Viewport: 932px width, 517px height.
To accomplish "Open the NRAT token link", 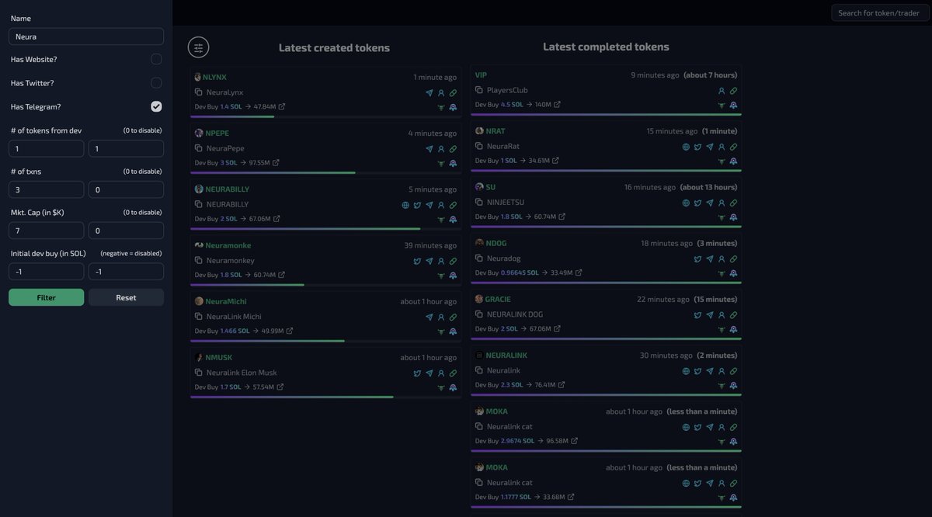I will click(x=496, y=131).
